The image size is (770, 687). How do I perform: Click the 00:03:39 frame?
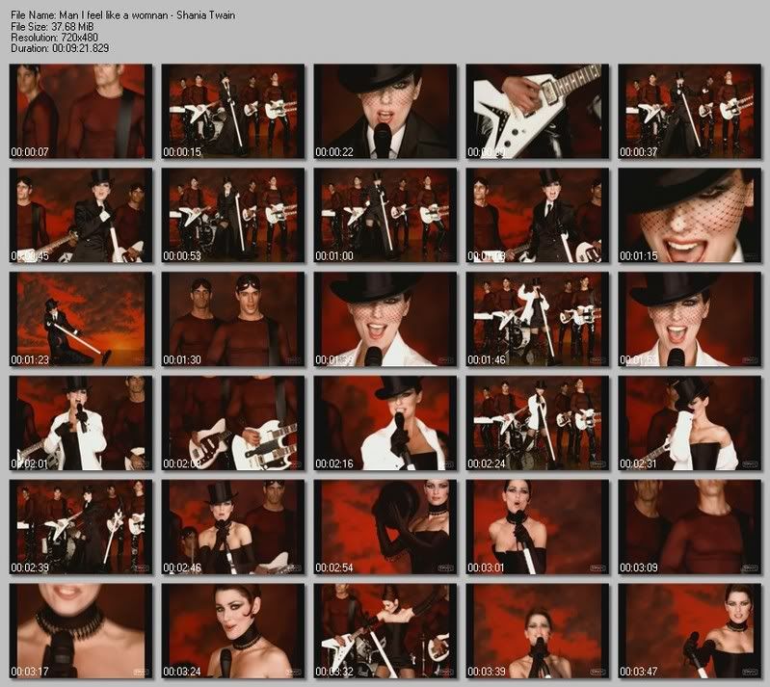point(538,632)
